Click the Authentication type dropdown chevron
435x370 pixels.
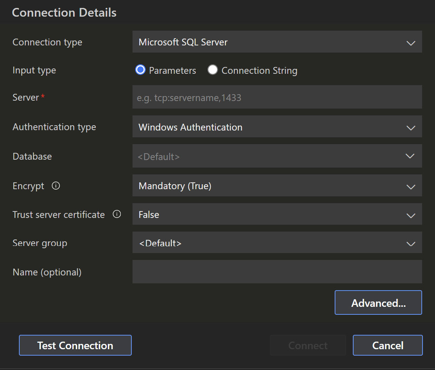tap(411, 127)
